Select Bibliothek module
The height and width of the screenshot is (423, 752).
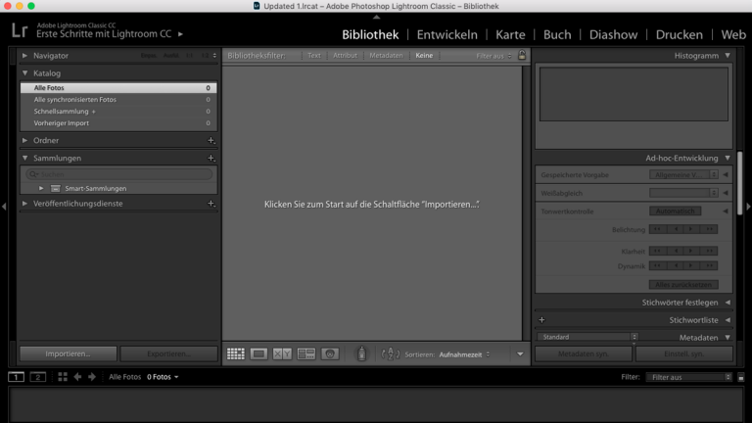(x=370, y=34)
